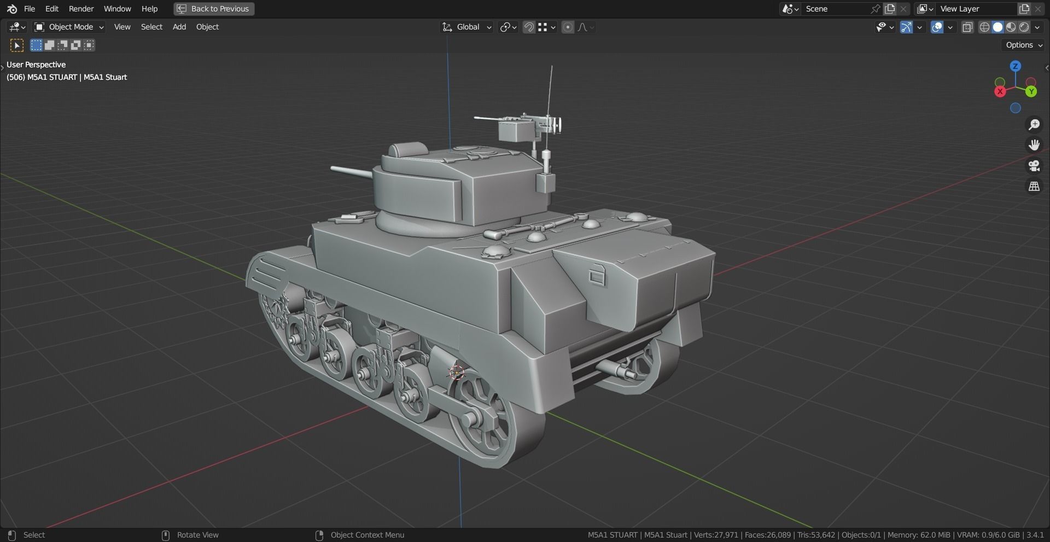The image size is (1050, 542).
Task: Choose Extend existing selection mode
Action: [x=49, y=45]
